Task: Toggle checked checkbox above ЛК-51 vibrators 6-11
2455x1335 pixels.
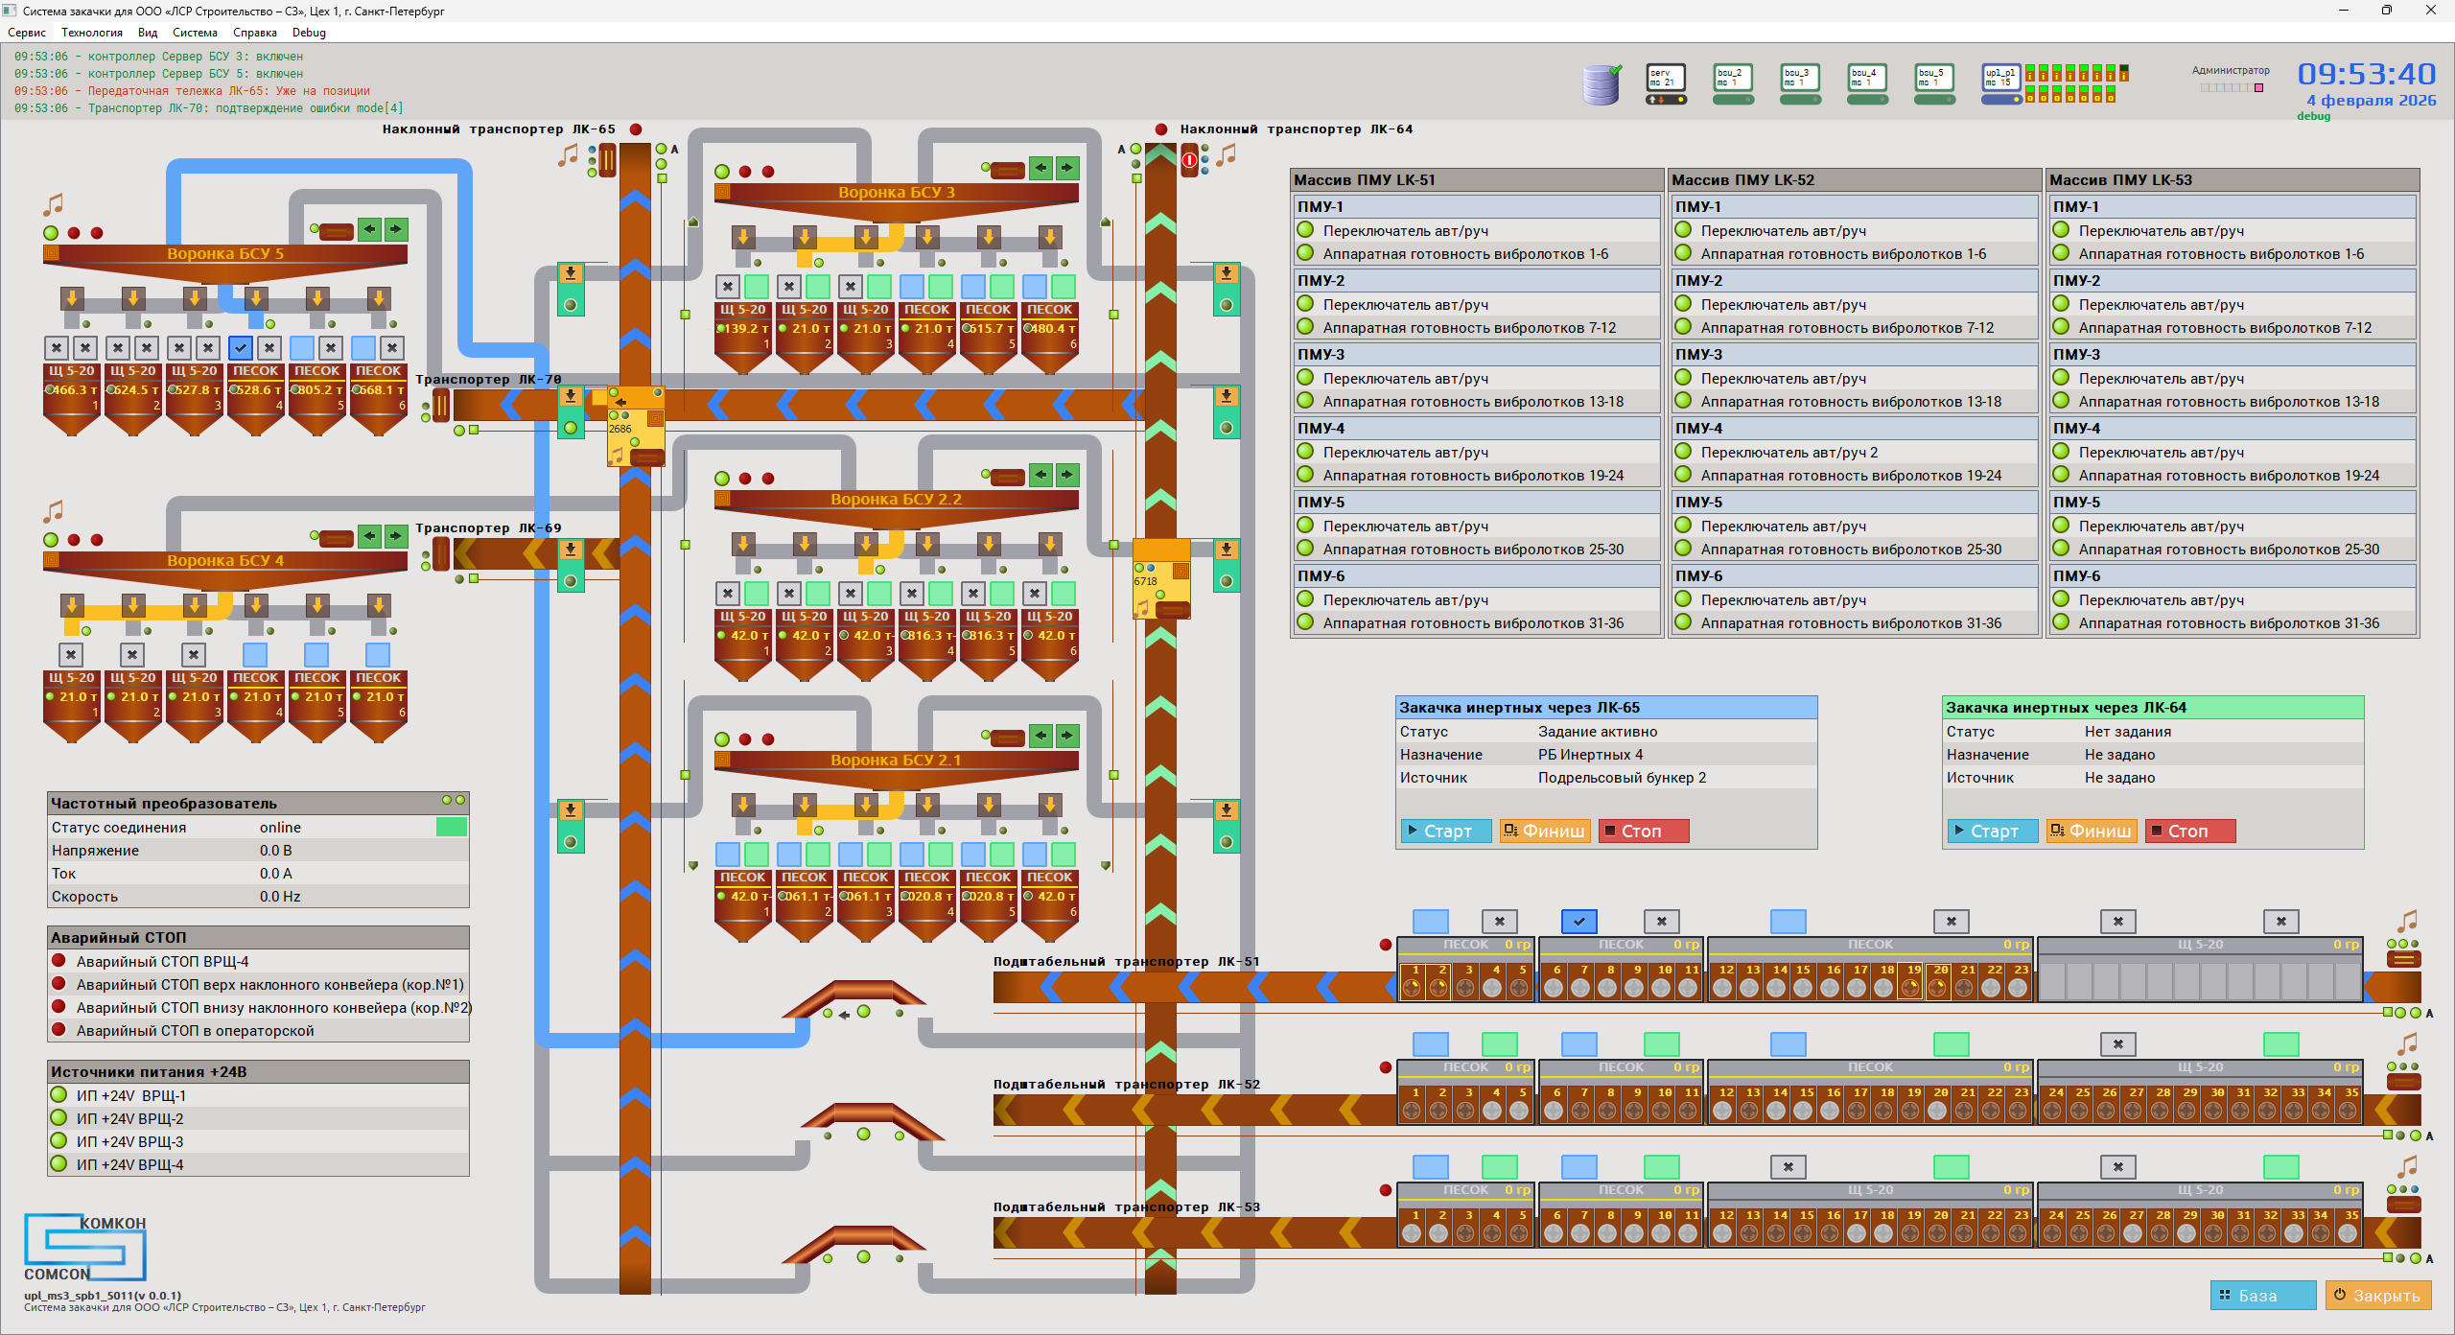Action: point(1579,922)
